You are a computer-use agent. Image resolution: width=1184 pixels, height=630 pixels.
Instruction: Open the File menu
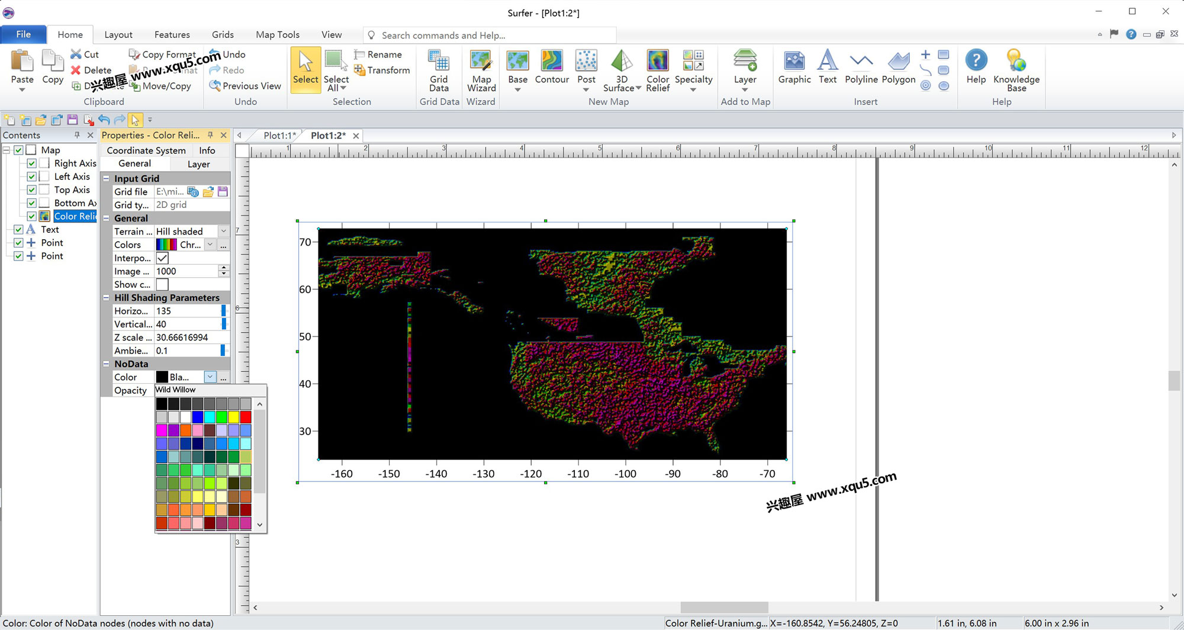[x=24, y=34]
